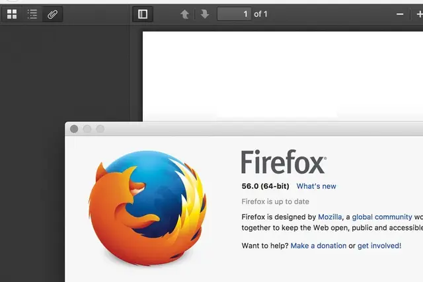Click the Firefox globe logo
423x282 pixels.
point(147,208)
